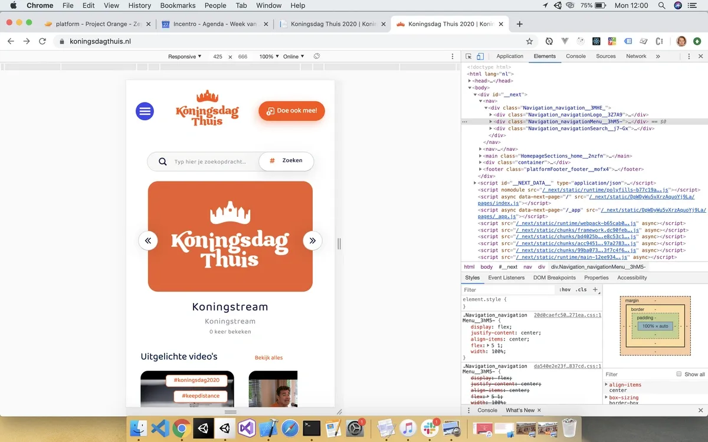
Task: Open Terminal from the Dock
Action: (312, 428)
